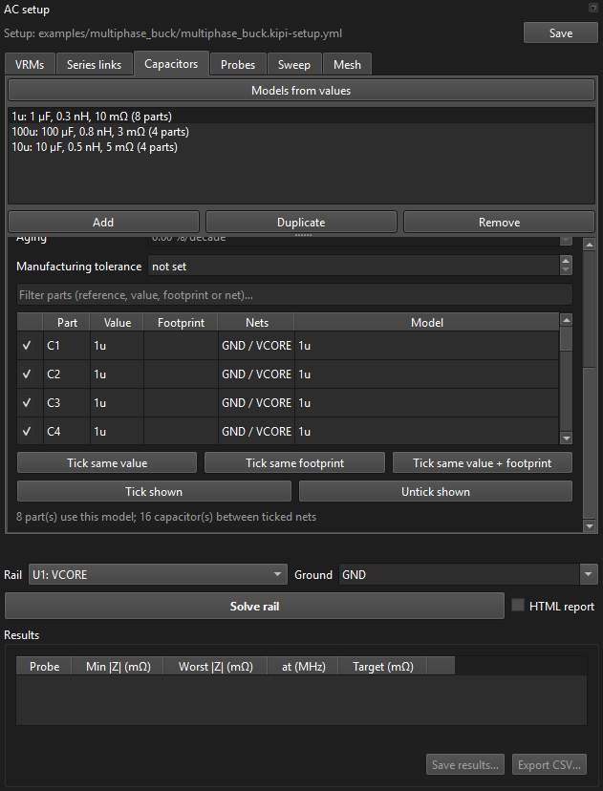Open the Mesh tab
Viewport: 603px width, 791px height.
point(347,65)
